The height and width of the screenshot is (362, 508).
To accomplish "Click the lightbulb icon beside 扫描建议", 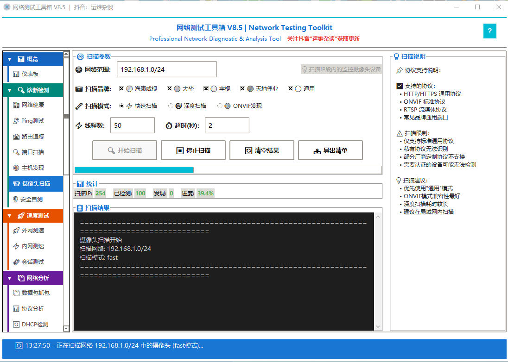I will pos(399,181).
